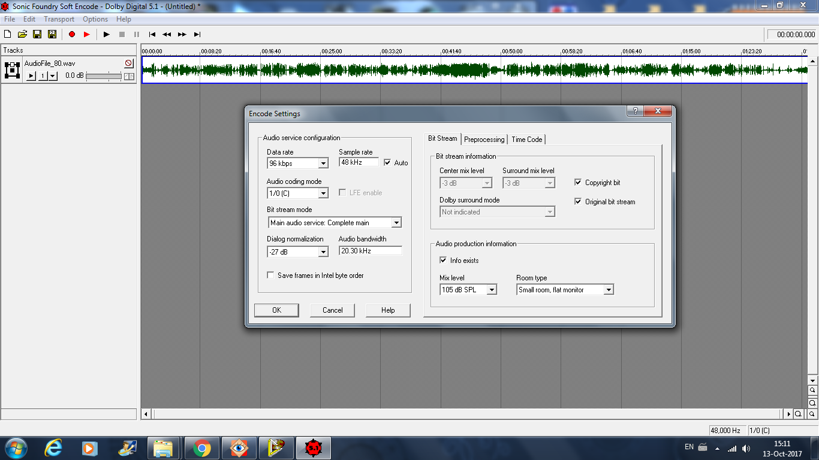Image resolution: width=819 pixels, height=460 pixels.
Task: Click the volume speaker tray icon
Action: tap(746, 448)
